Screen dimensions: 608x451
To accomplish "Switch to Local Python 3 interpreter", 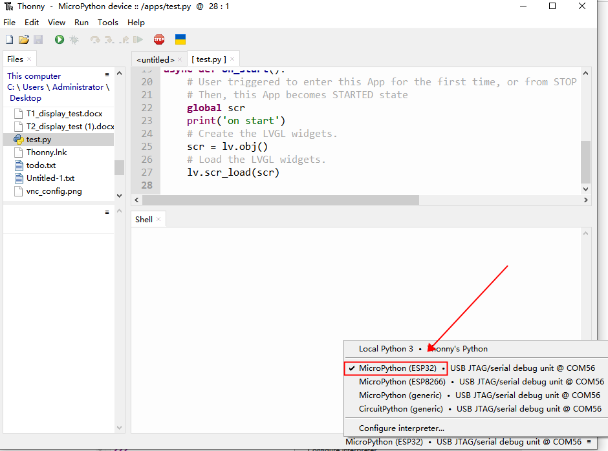I will (385, 349).
